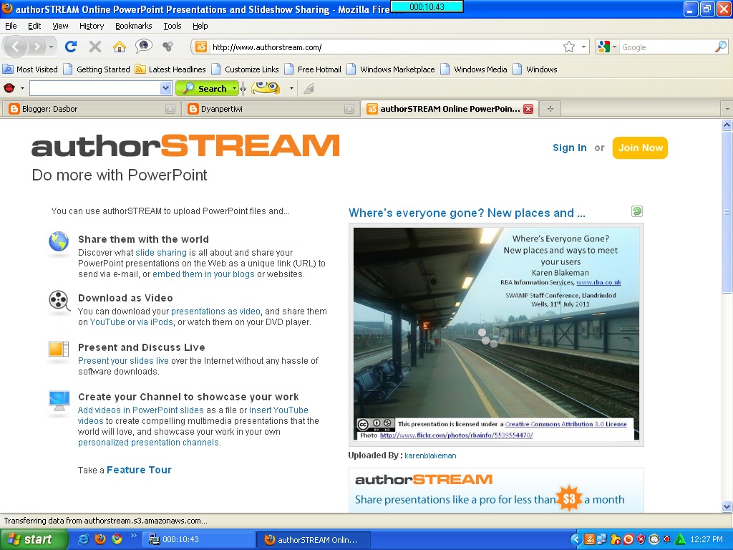The height and width of the screenshot is (550, 733).
Task: Click Present your slides live link
Action: pyautogui.click(x=123, y=361)
